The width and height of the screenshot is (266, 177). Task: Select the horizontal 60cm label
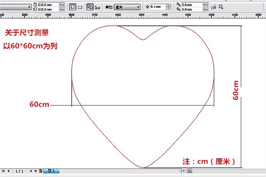tap(39, 104)
